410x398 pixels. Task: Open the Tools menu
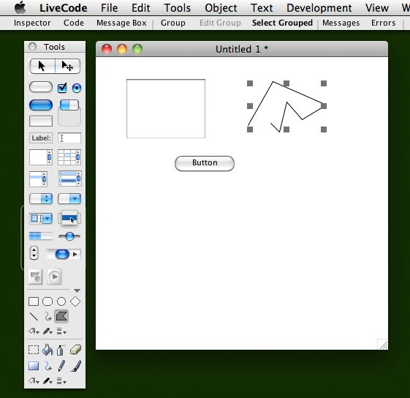pos(178,8)
